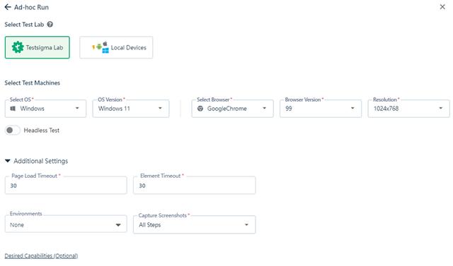Viewport: 453px width, 266px height.
Task: Open the Browser Version dropdown arrow
Action: (x=352, y=108)
